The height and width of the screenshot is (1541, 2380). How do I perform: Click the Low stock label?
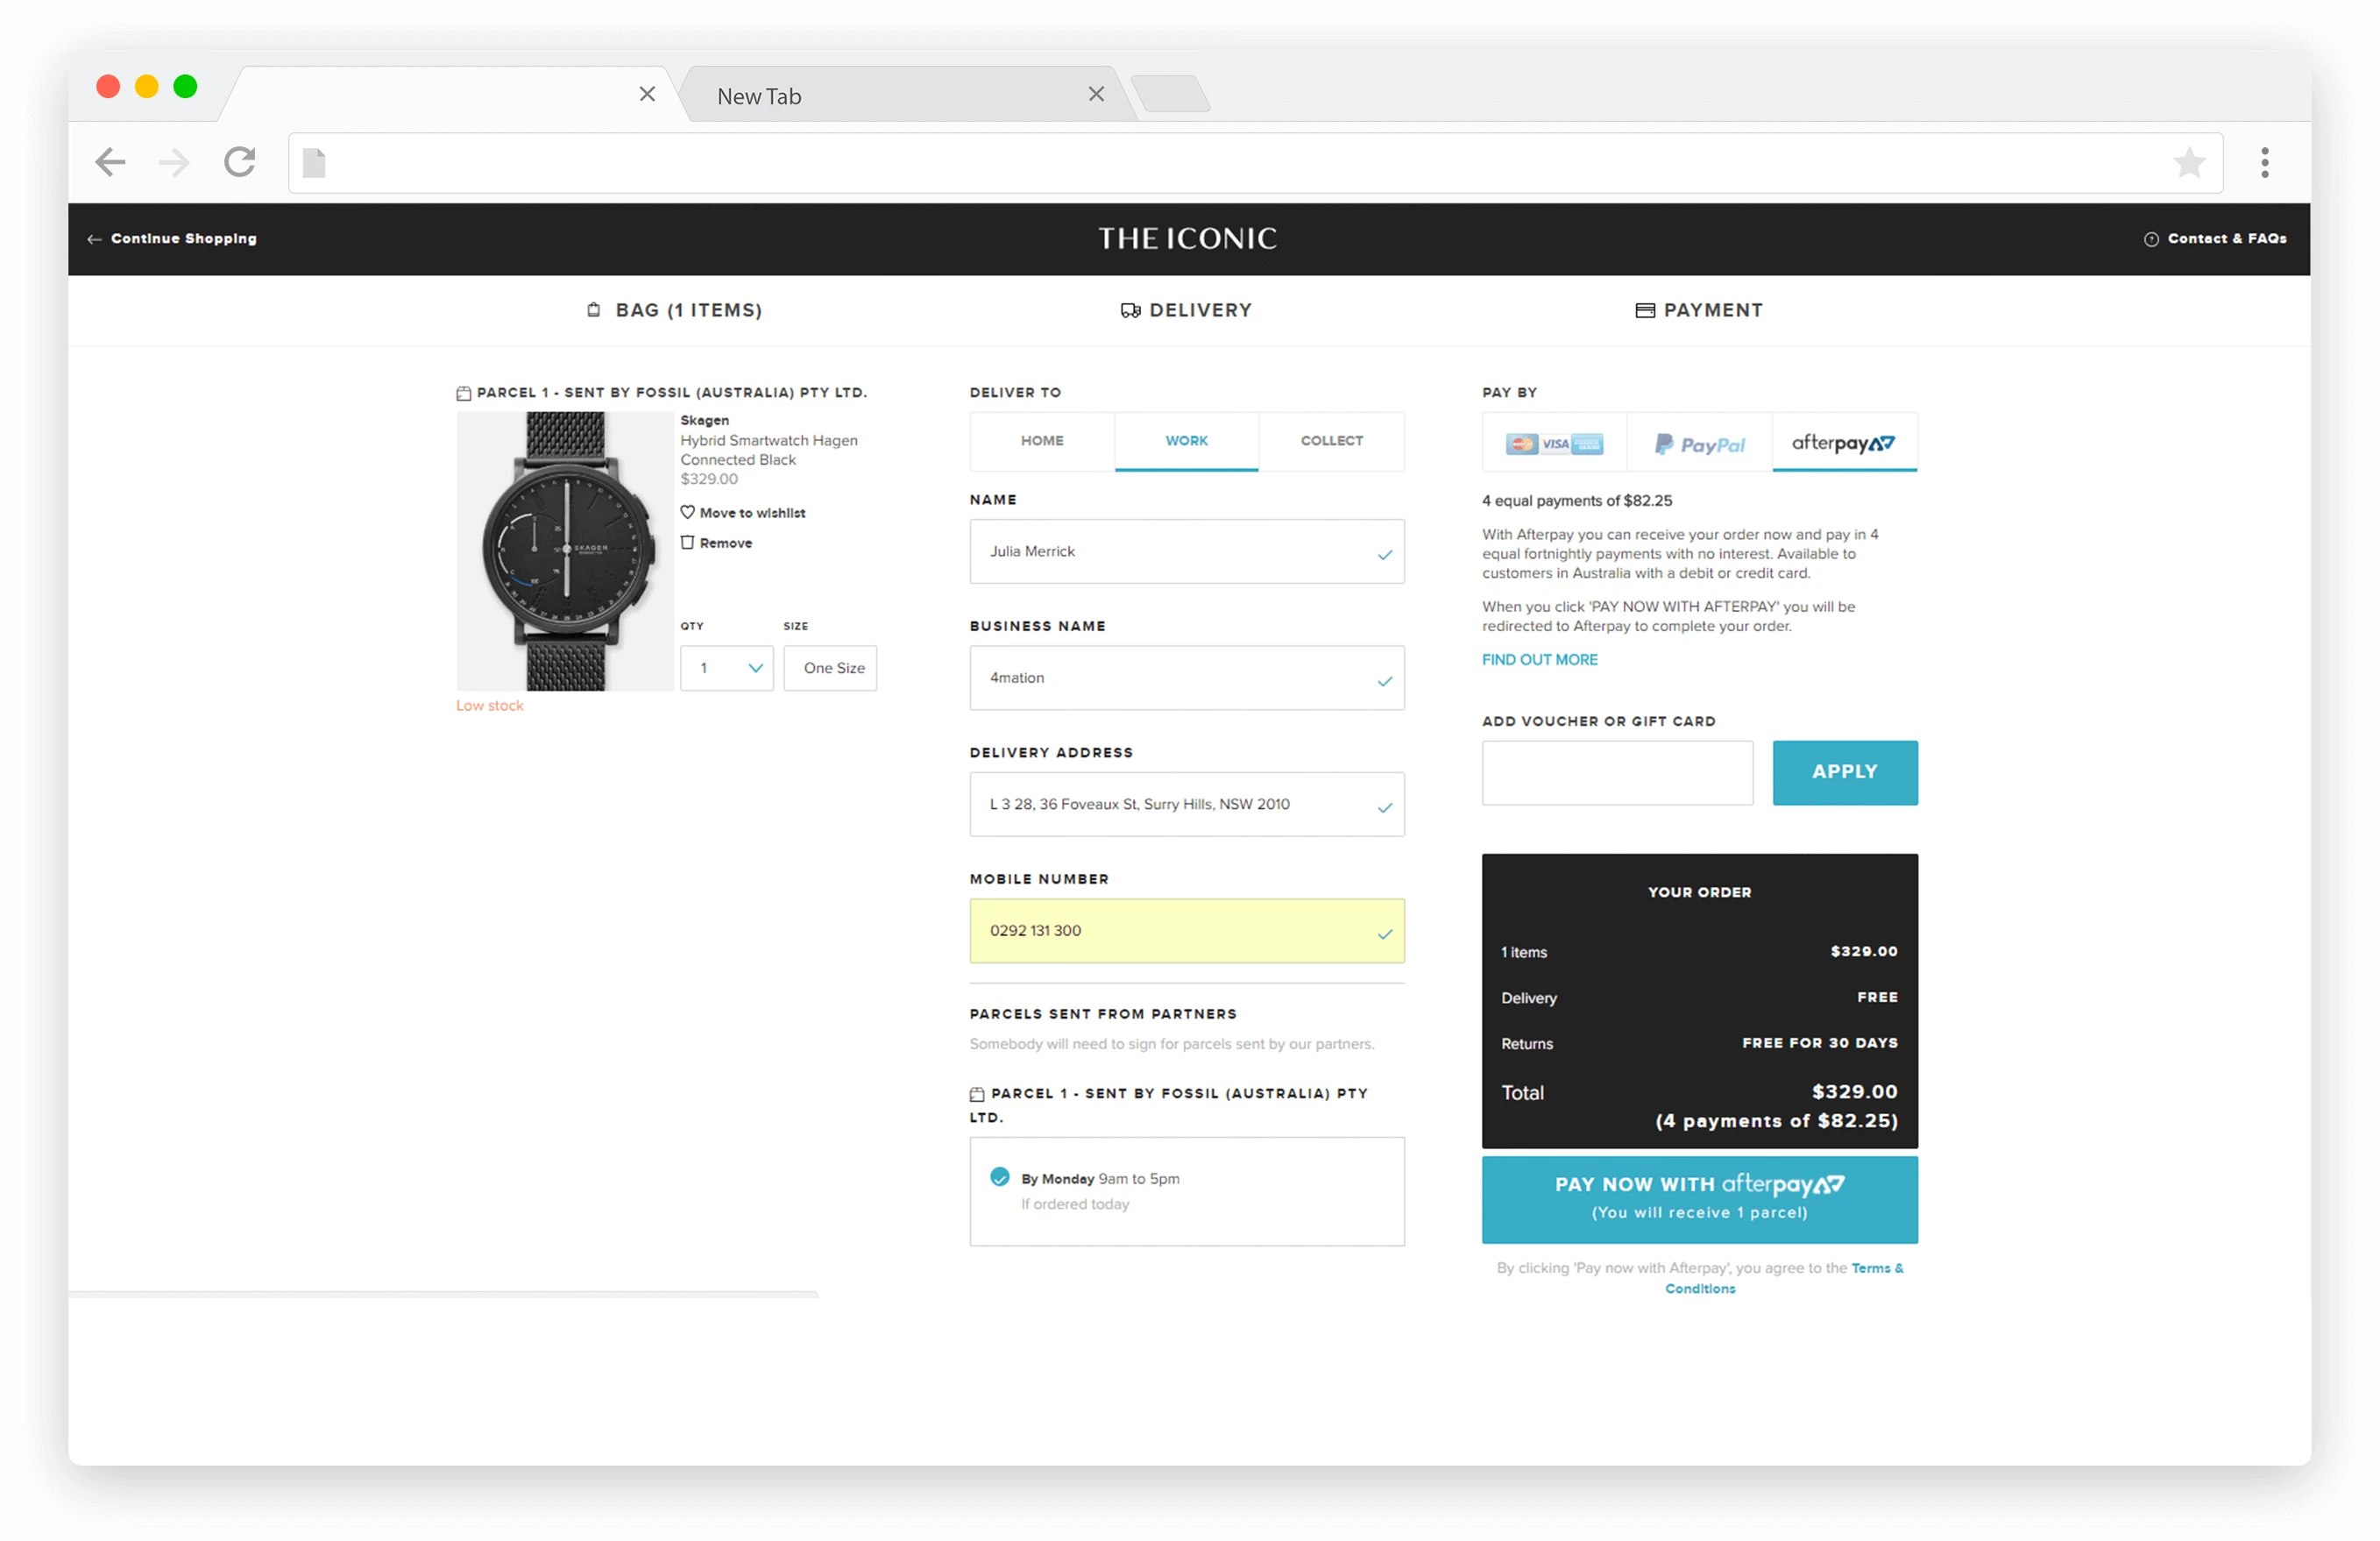coord(490,706)
